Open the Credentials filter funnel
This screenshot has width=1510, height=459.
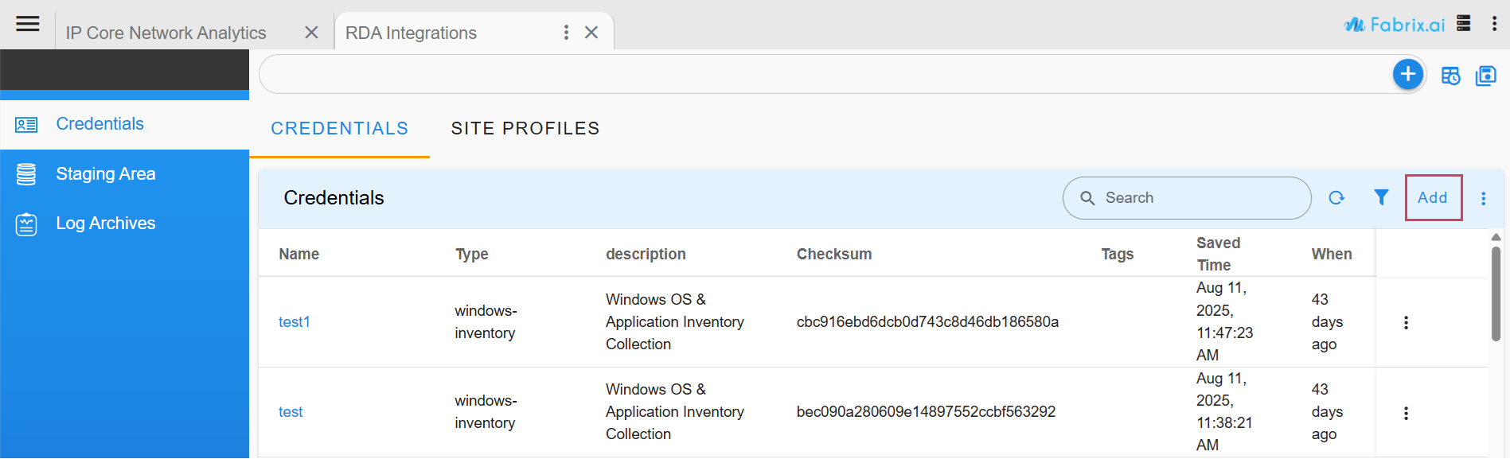coord(1382,197)
